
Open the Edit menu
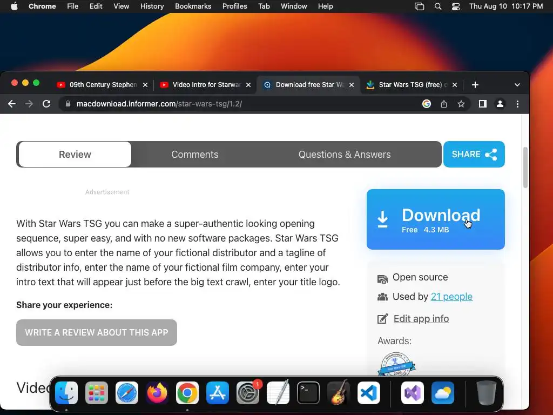point(96,6)
